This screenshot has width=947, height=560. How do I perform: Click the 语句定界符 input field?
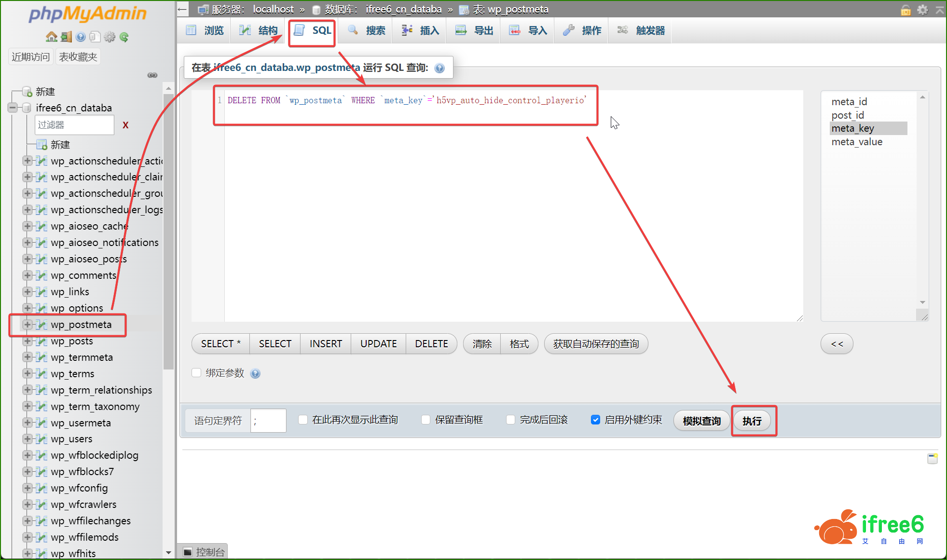coord(268,421)
